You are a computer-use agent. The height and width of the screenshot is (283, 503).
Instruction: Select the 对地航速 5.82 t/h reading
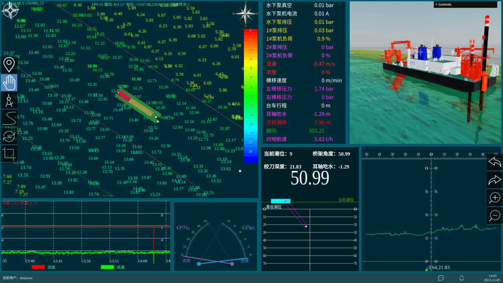coord(304,139)
